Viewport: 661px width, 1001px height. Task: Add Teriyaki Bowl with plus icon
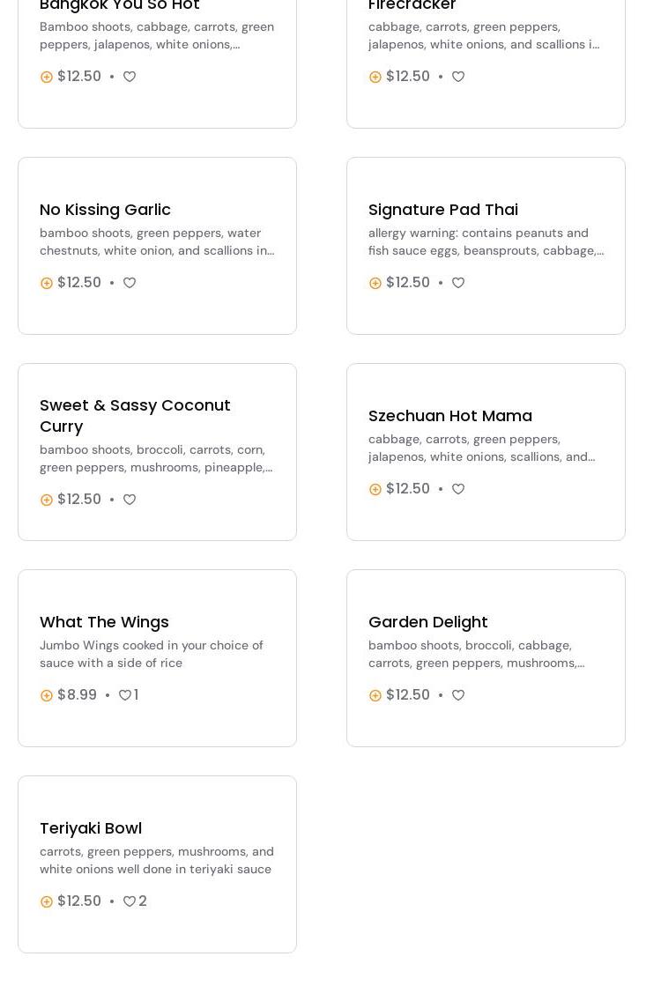(47, 901)
